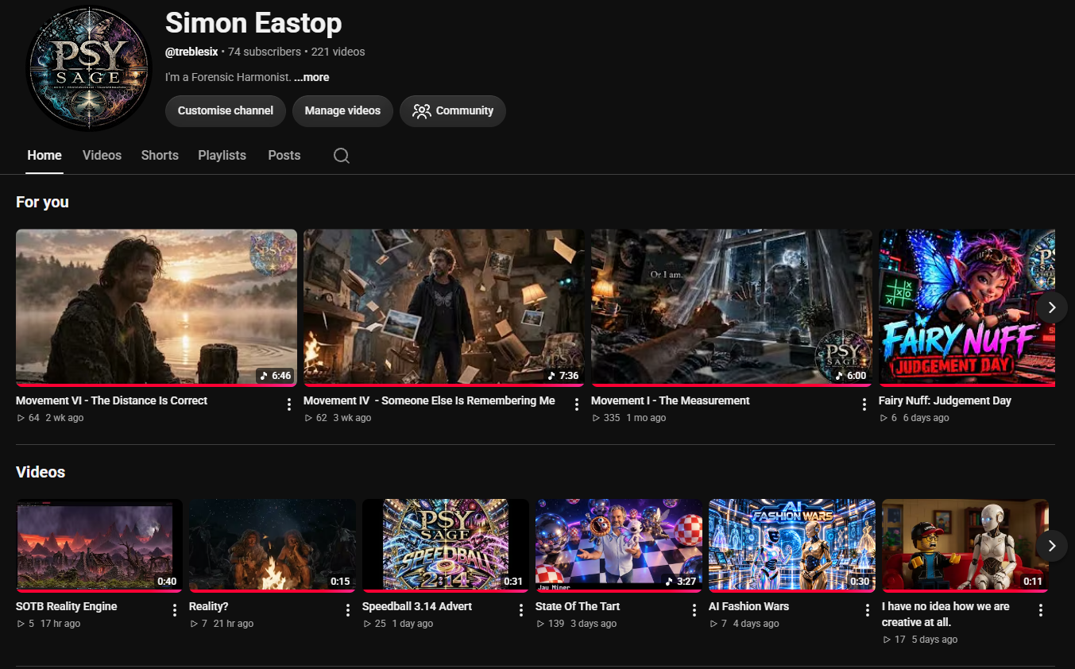The width and height of the screenshot is (1075, 669).
Task: Switch to the Videos tab
Action: pyautogui.click(x=102, y=156)
